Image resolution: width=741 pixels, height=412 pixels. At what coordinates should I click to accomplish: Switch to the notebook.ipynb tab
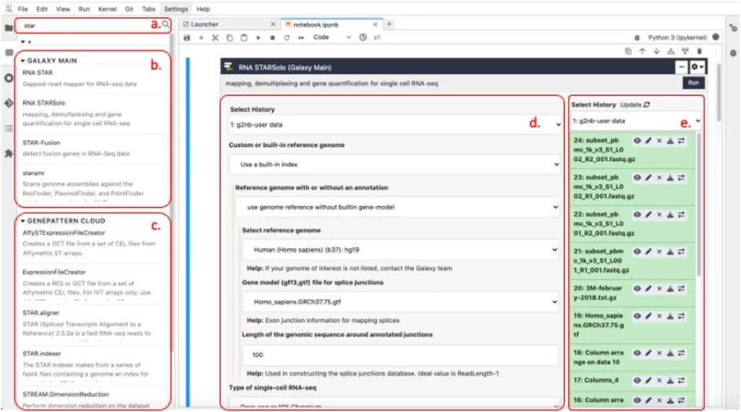331,24
